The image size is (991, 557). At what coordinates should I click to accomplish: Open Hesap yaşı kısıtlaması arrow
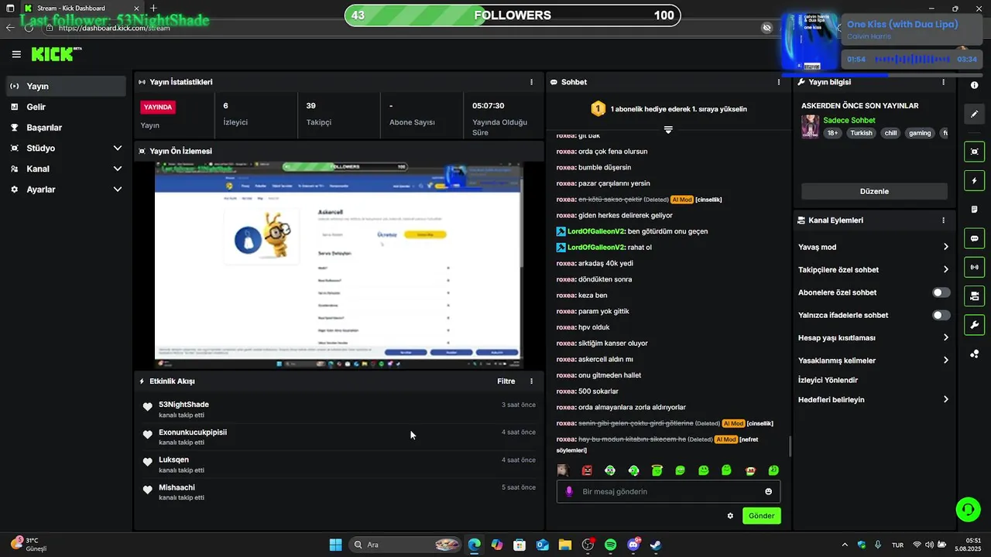click(x=945, y=338)
